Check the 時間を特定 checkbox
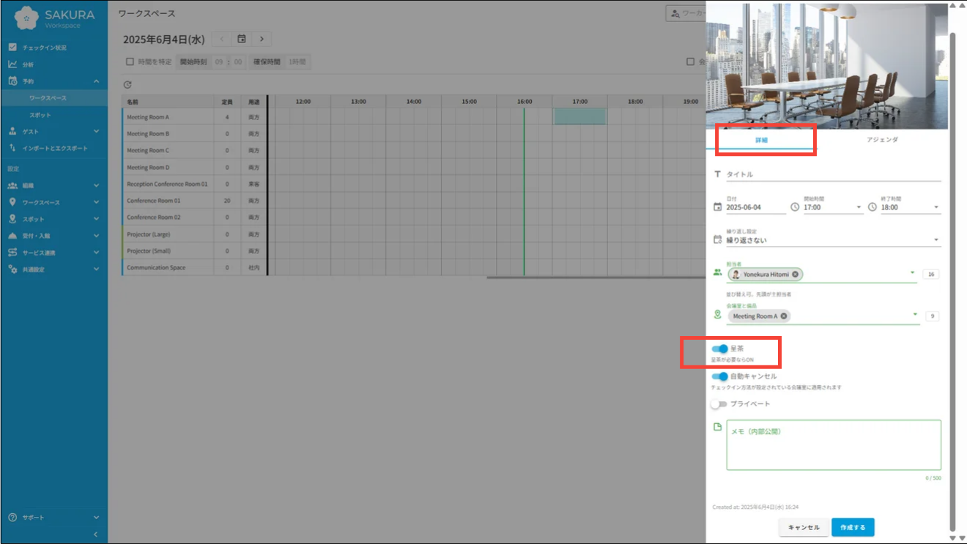 [130, 62]
